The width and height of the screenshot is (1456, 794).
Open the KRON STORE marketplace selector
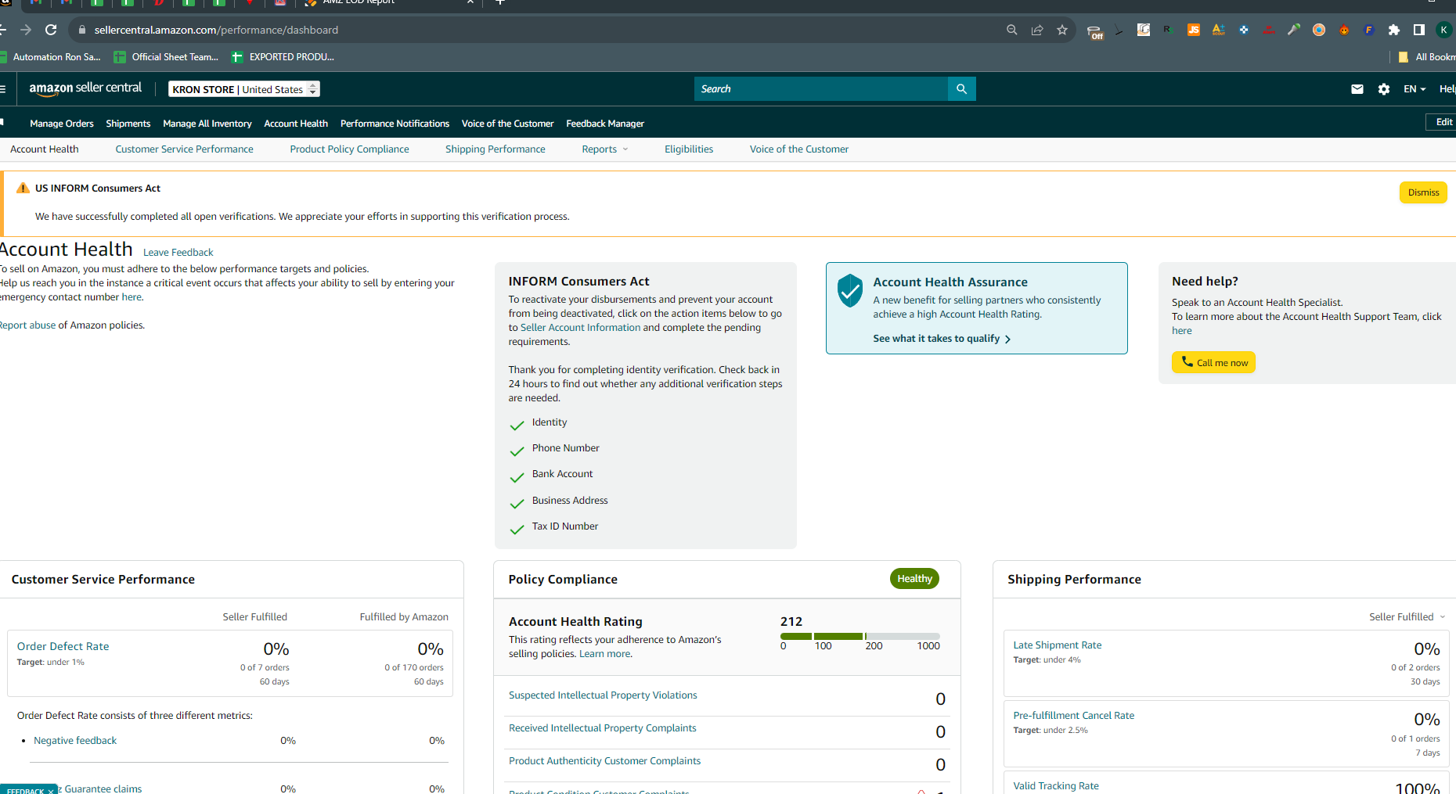coord(244,89)
